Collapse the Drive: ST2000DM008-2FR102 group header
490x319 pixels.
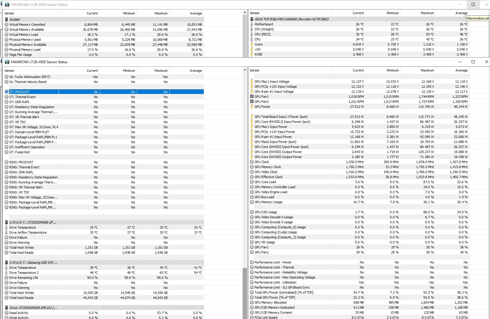103,308
